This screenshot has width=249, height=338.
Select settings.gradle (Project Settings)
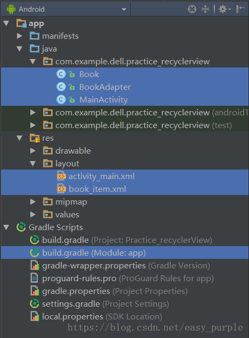pyautogui.click(x=124, y=304)
